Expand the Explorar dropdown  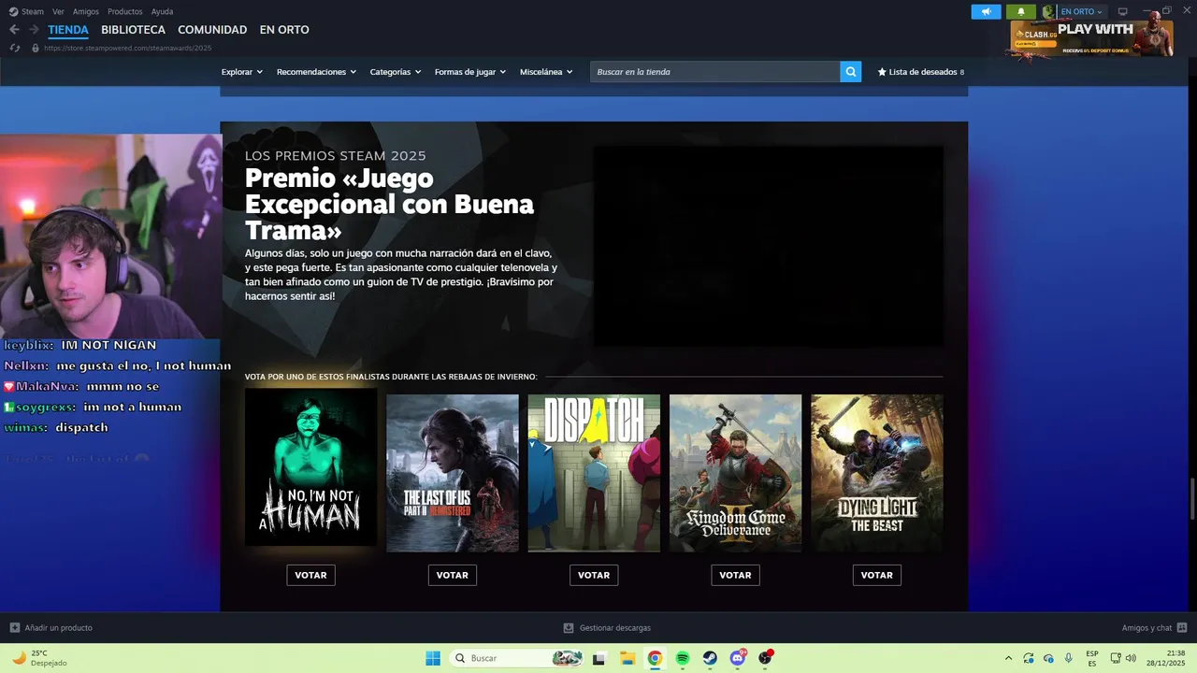click(x=242, y=72)
